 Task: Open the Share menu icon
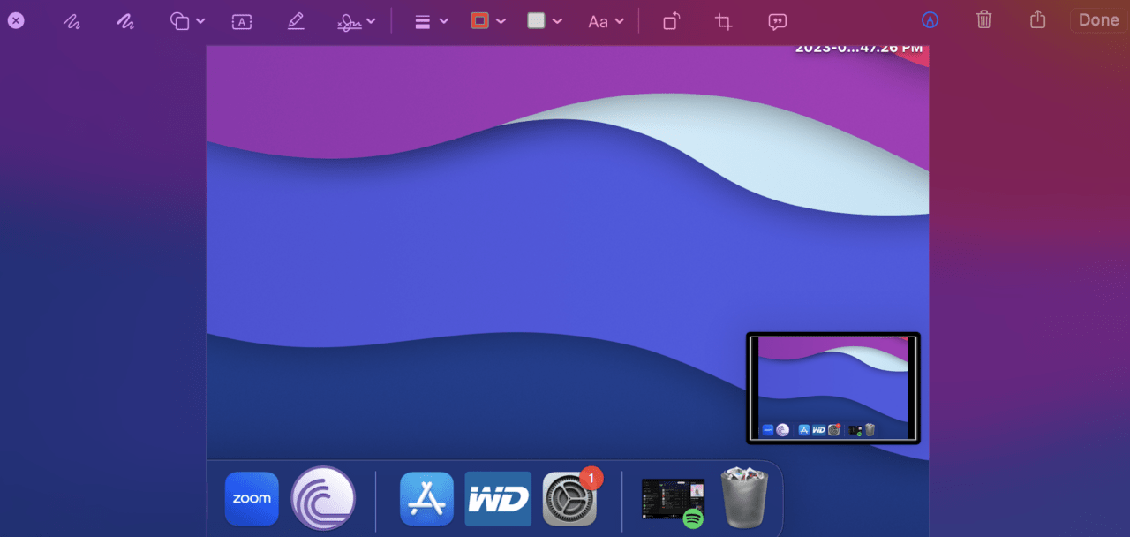coord(1038,19)
